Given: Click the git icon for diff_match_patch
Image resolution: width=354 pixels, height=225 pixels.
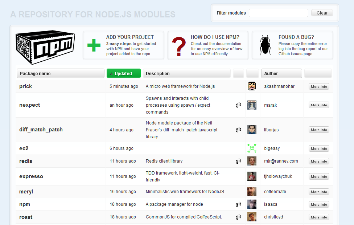Looking at the screenshot, I should pos(239,130).
